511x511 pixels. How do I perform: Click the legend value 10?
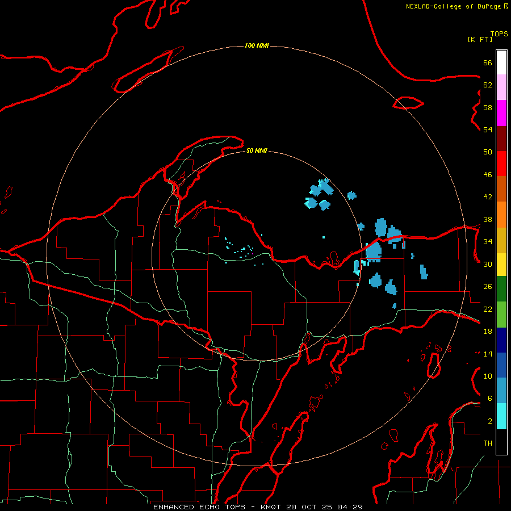pos(488,376)
